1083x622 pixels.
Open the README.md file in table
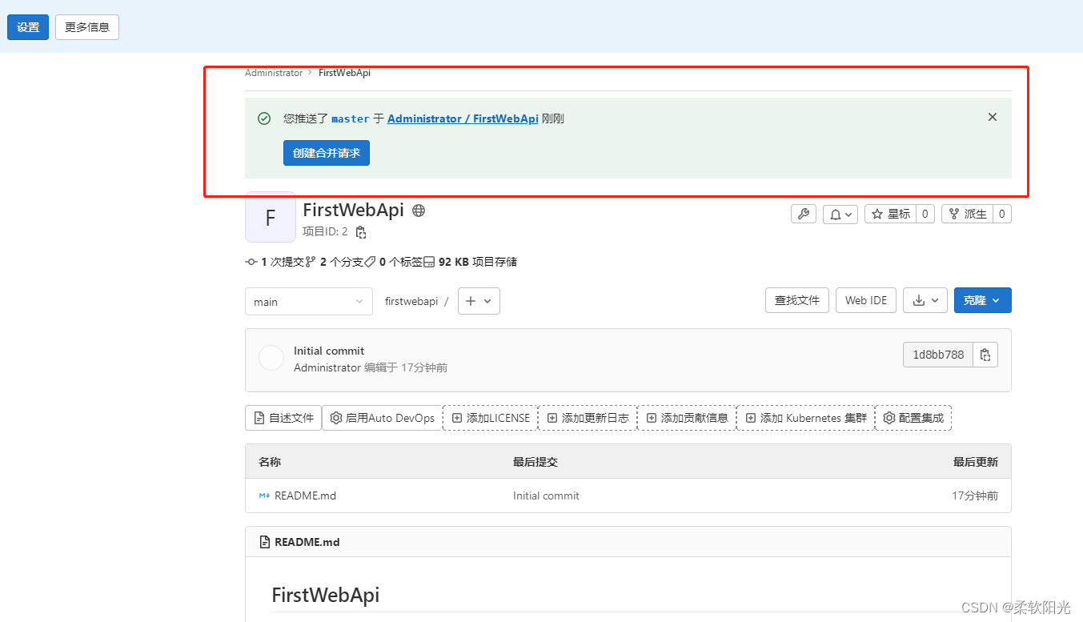[305, 496]
